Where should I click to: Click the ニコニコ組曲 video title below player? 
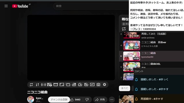[37, 92]
